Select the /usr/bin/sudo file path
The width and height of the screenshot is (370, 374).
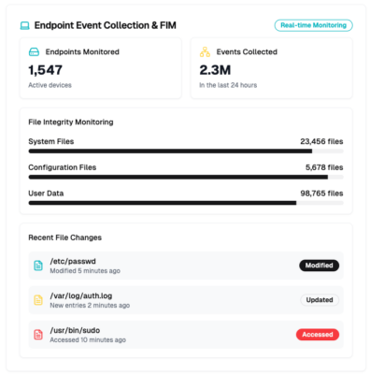click(75, 330)
